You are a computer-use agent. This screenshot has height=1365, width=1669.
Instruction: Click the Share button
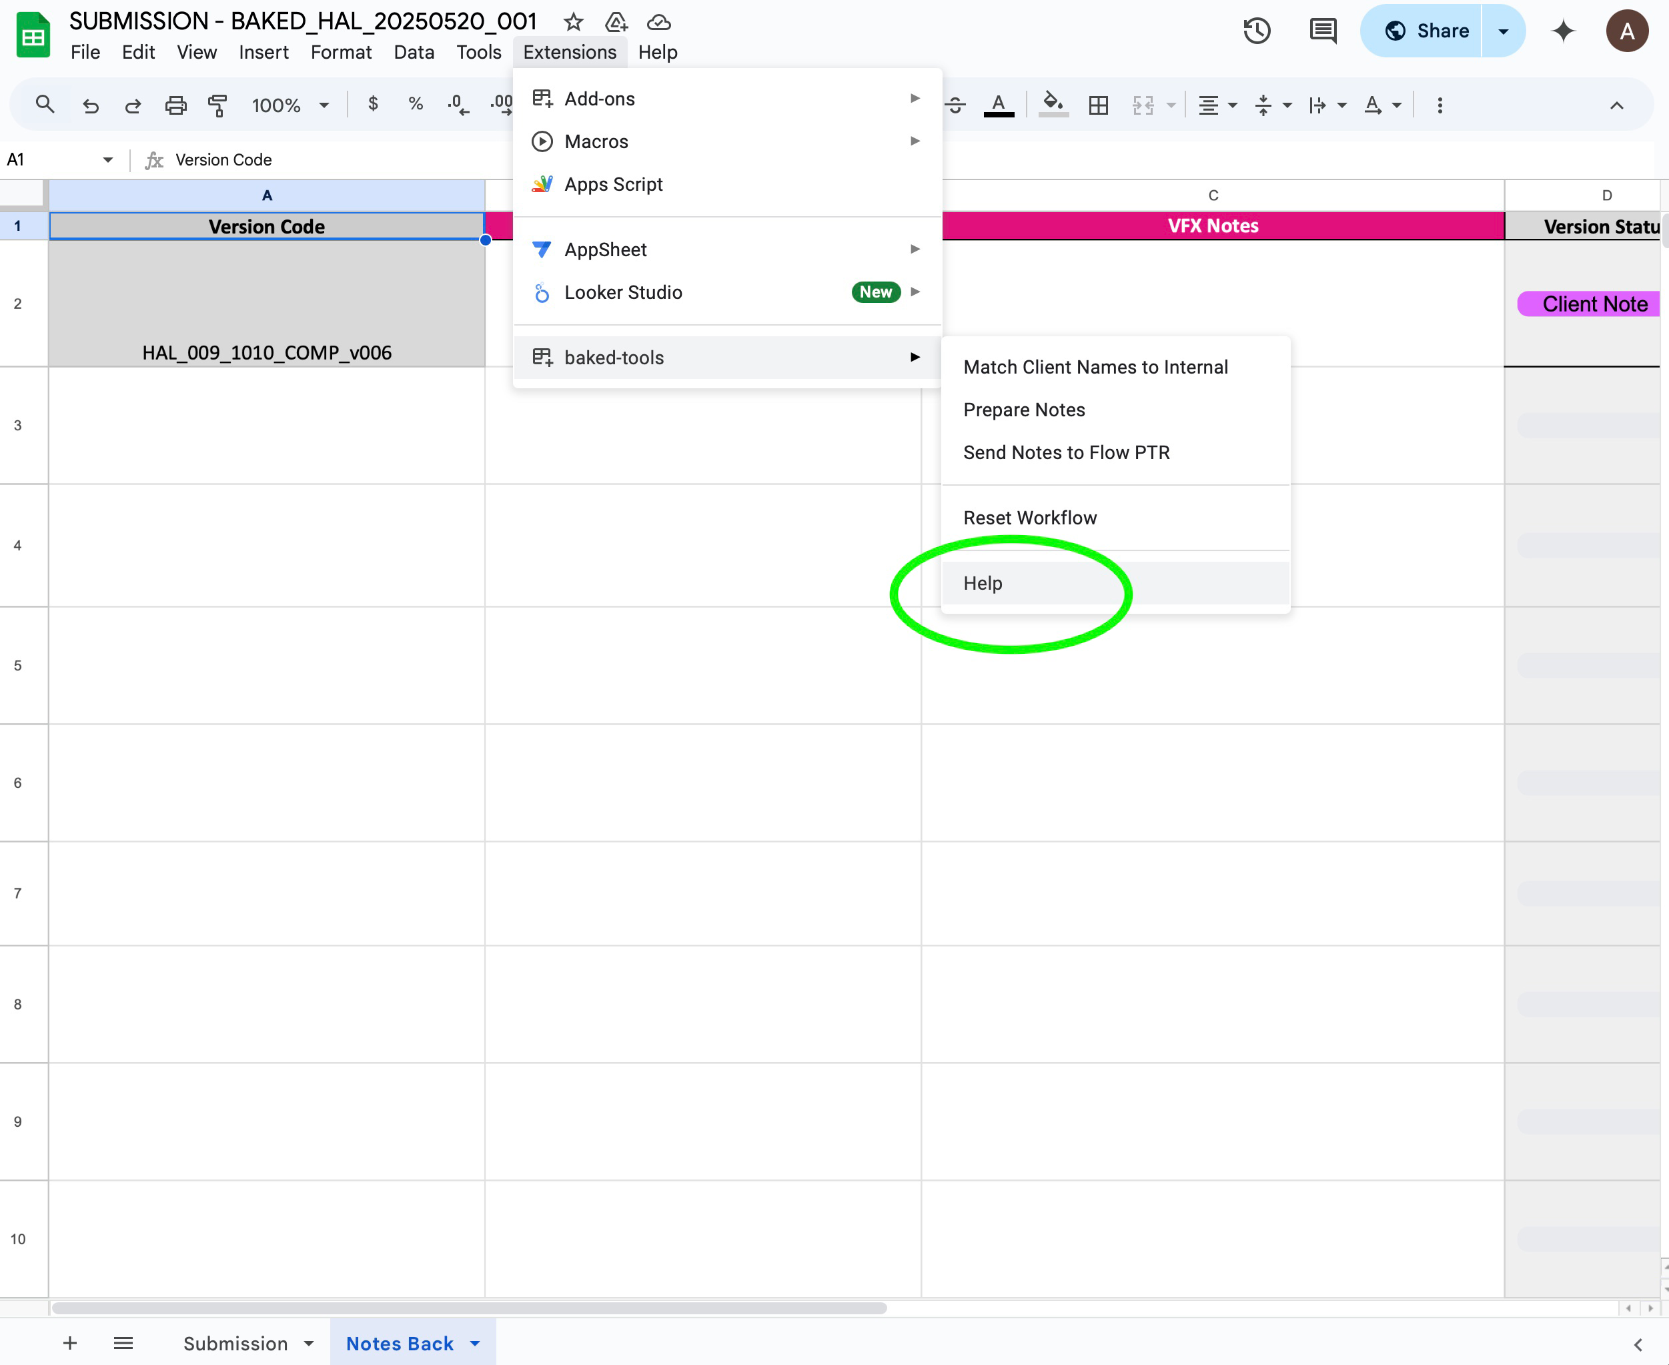(1426, 31)
